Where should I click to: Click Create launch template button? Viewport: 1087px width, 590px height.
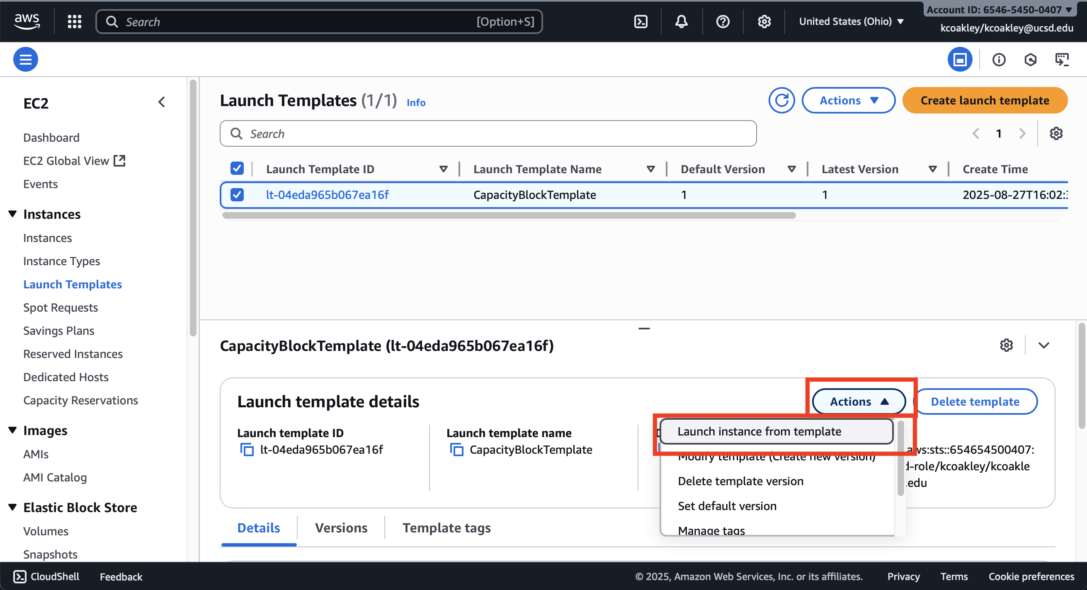pos(985,100)
